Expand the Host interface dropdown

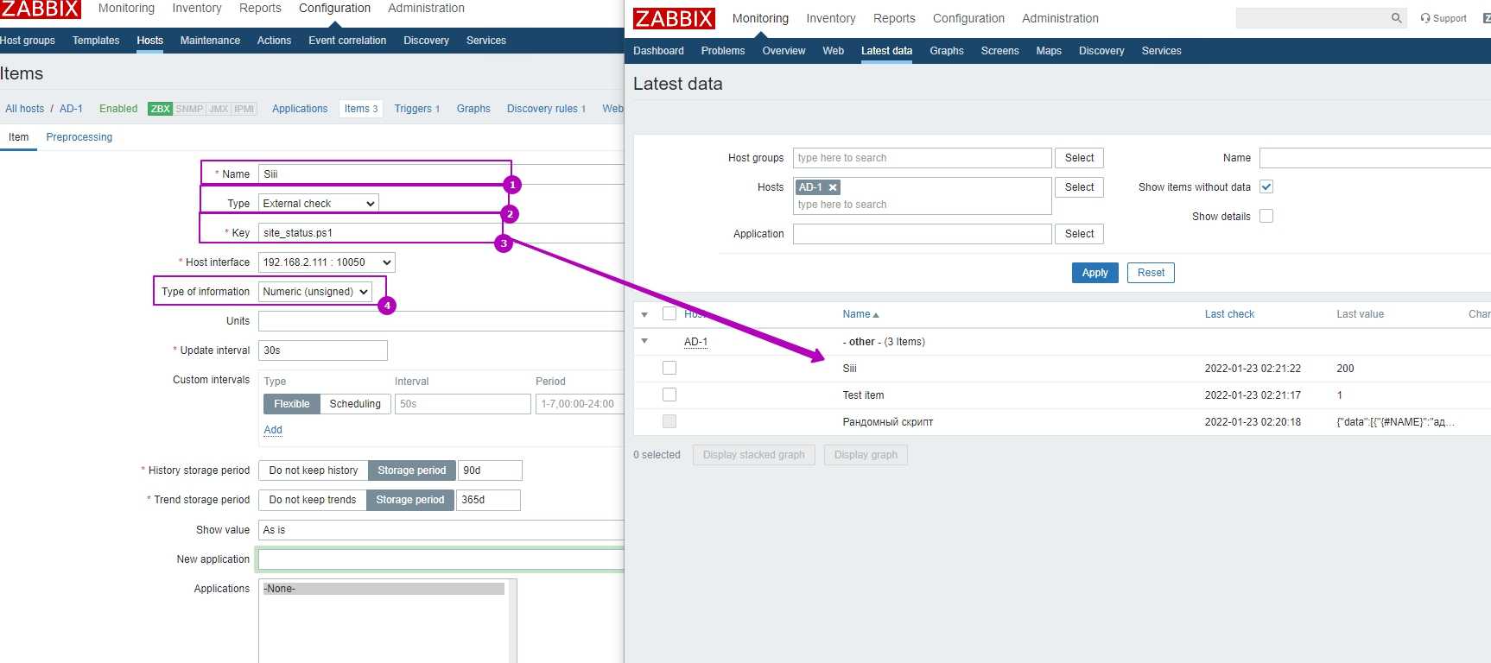(x=327, y=262)
